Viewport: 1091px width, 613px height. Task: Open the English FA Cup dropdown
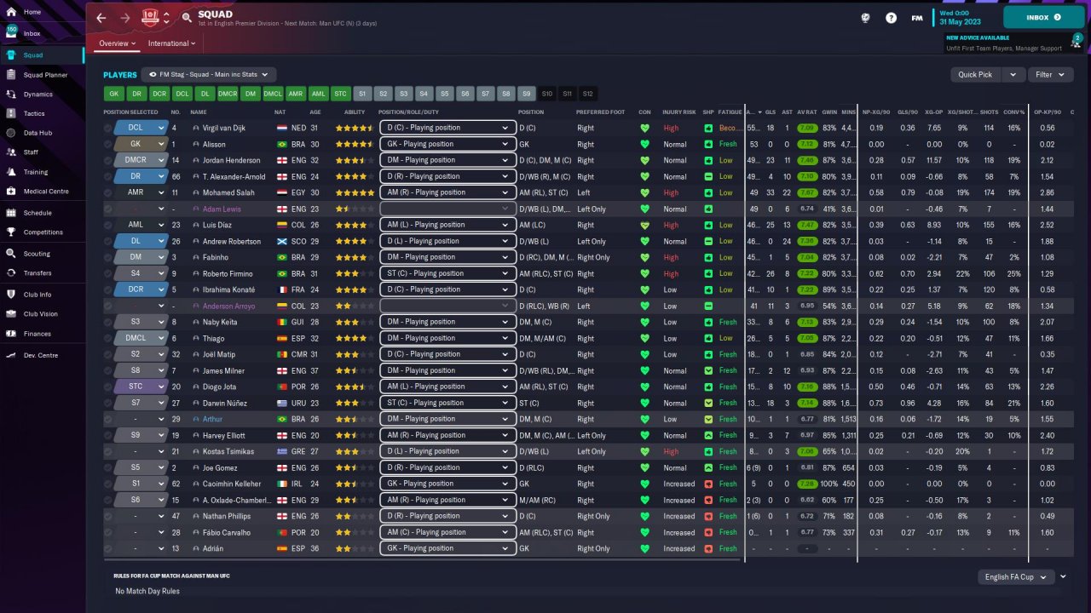point(1018,577)
